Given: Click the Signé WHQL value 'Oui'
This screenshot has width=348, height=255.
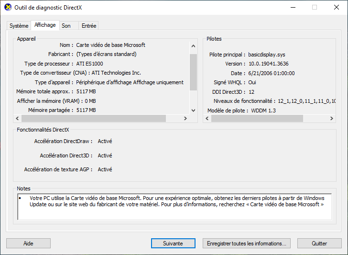Looking at the screenshot, I should click(252, 82).
